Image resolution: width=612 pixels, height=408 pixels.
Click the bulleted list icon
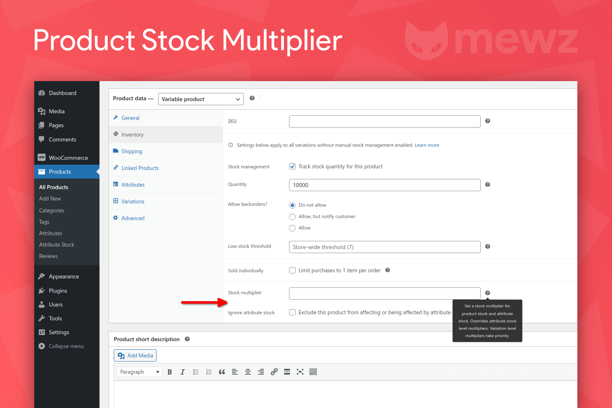coord(196,372)
